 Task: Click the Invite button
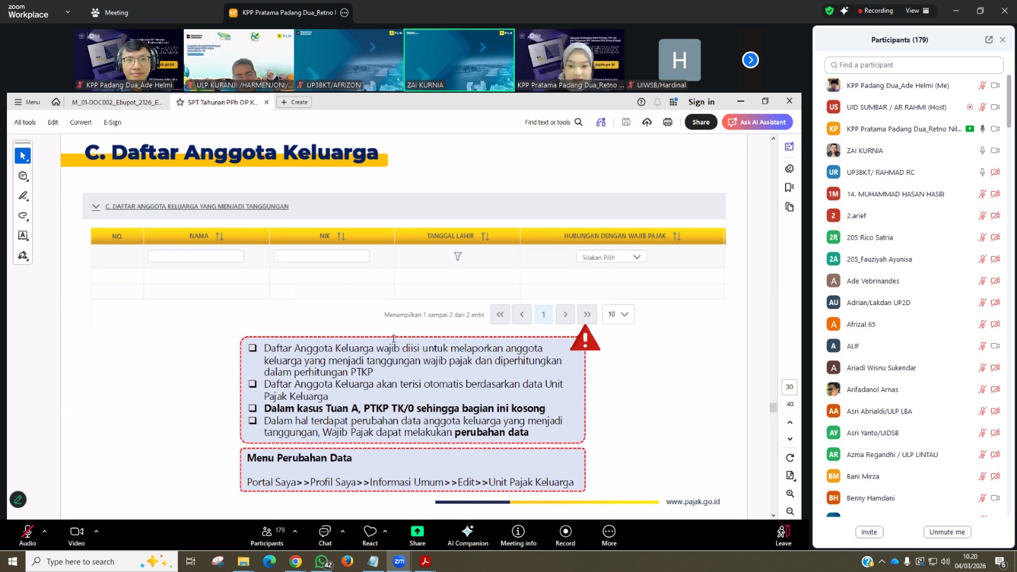pyautogui.click(x=869, y=532)
